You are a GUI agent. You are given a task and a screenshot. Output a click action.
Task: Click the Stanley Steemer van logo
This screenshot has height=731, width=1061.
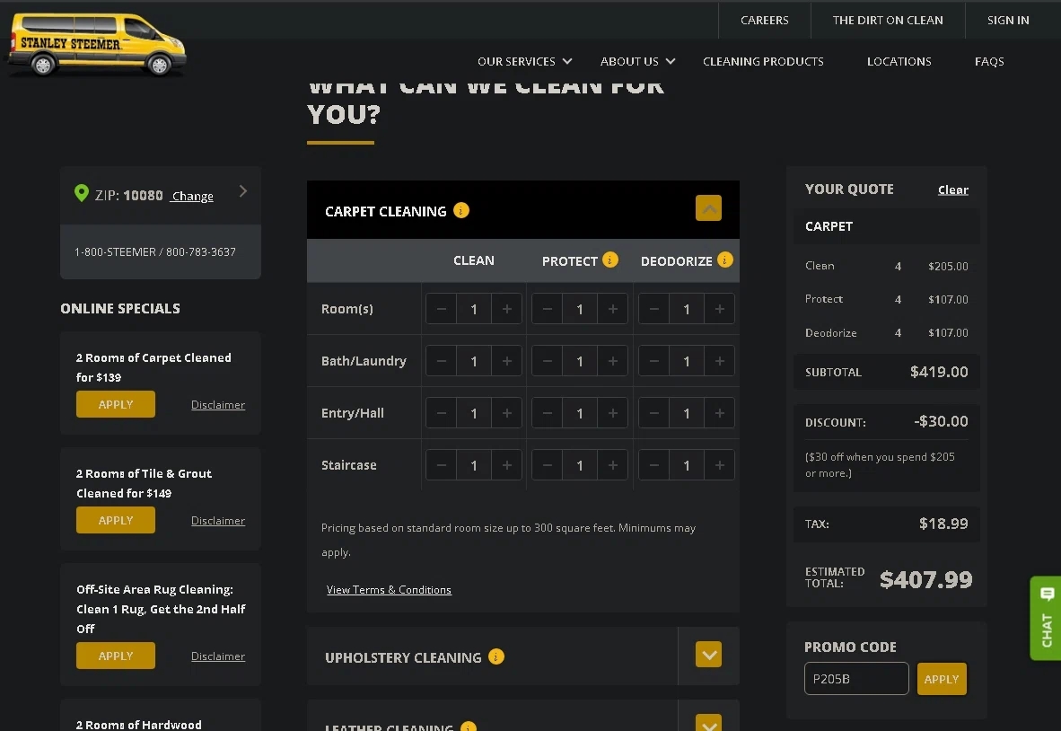click(95, 43)
